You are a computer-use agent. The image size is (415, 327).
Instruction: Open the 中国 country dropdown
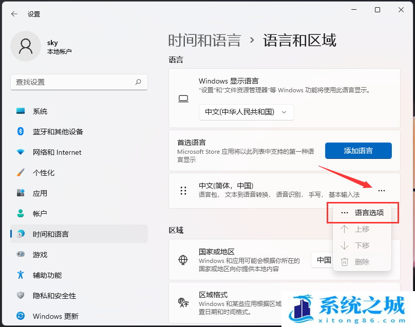pos(323,260)
